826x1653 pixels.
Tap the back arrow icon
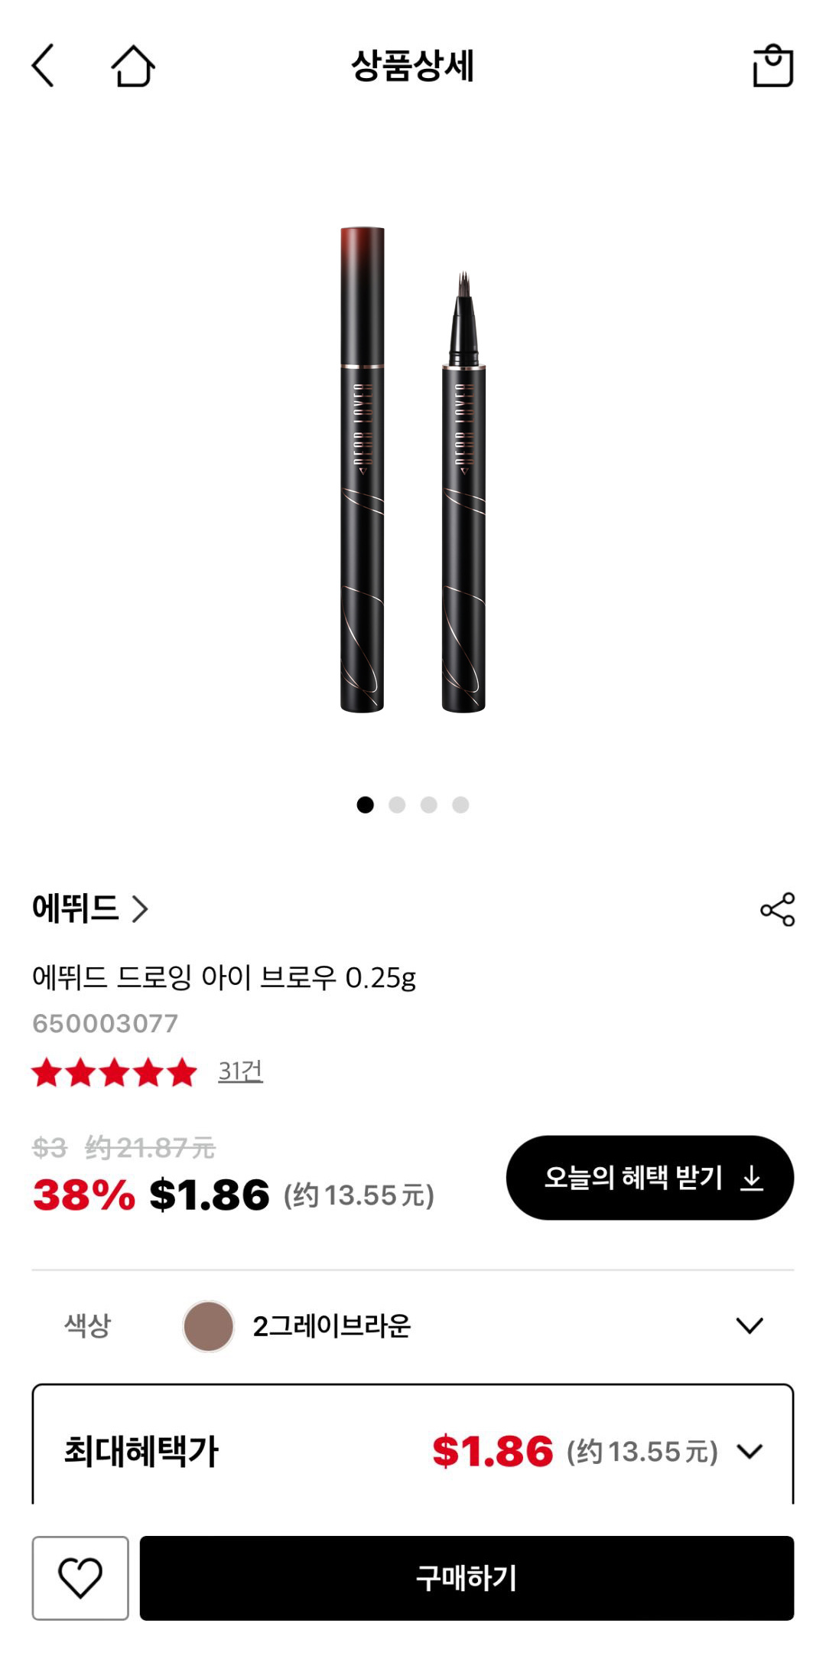[44, 65]
